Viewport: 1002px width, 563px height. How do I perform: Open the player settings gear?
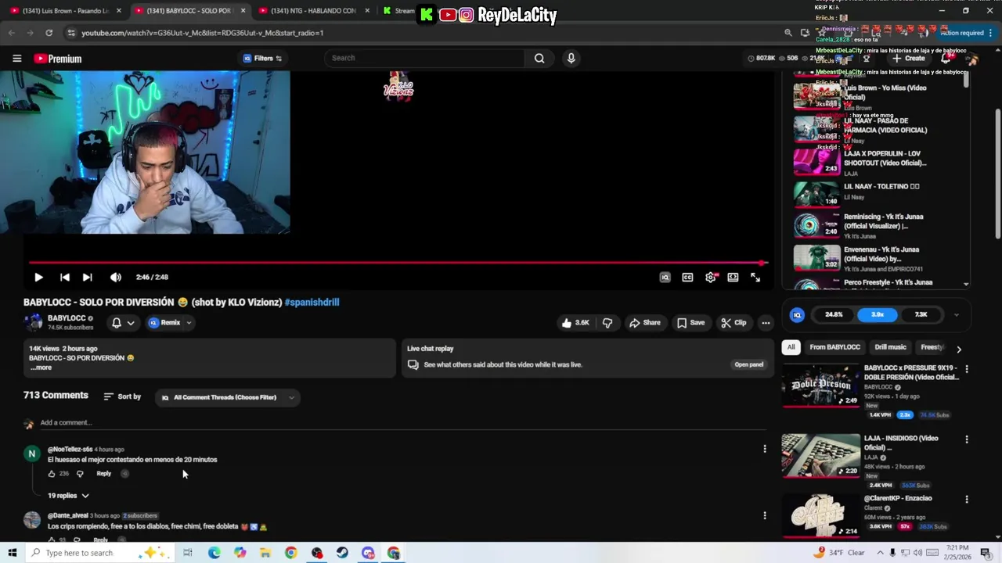click(711, 277)
